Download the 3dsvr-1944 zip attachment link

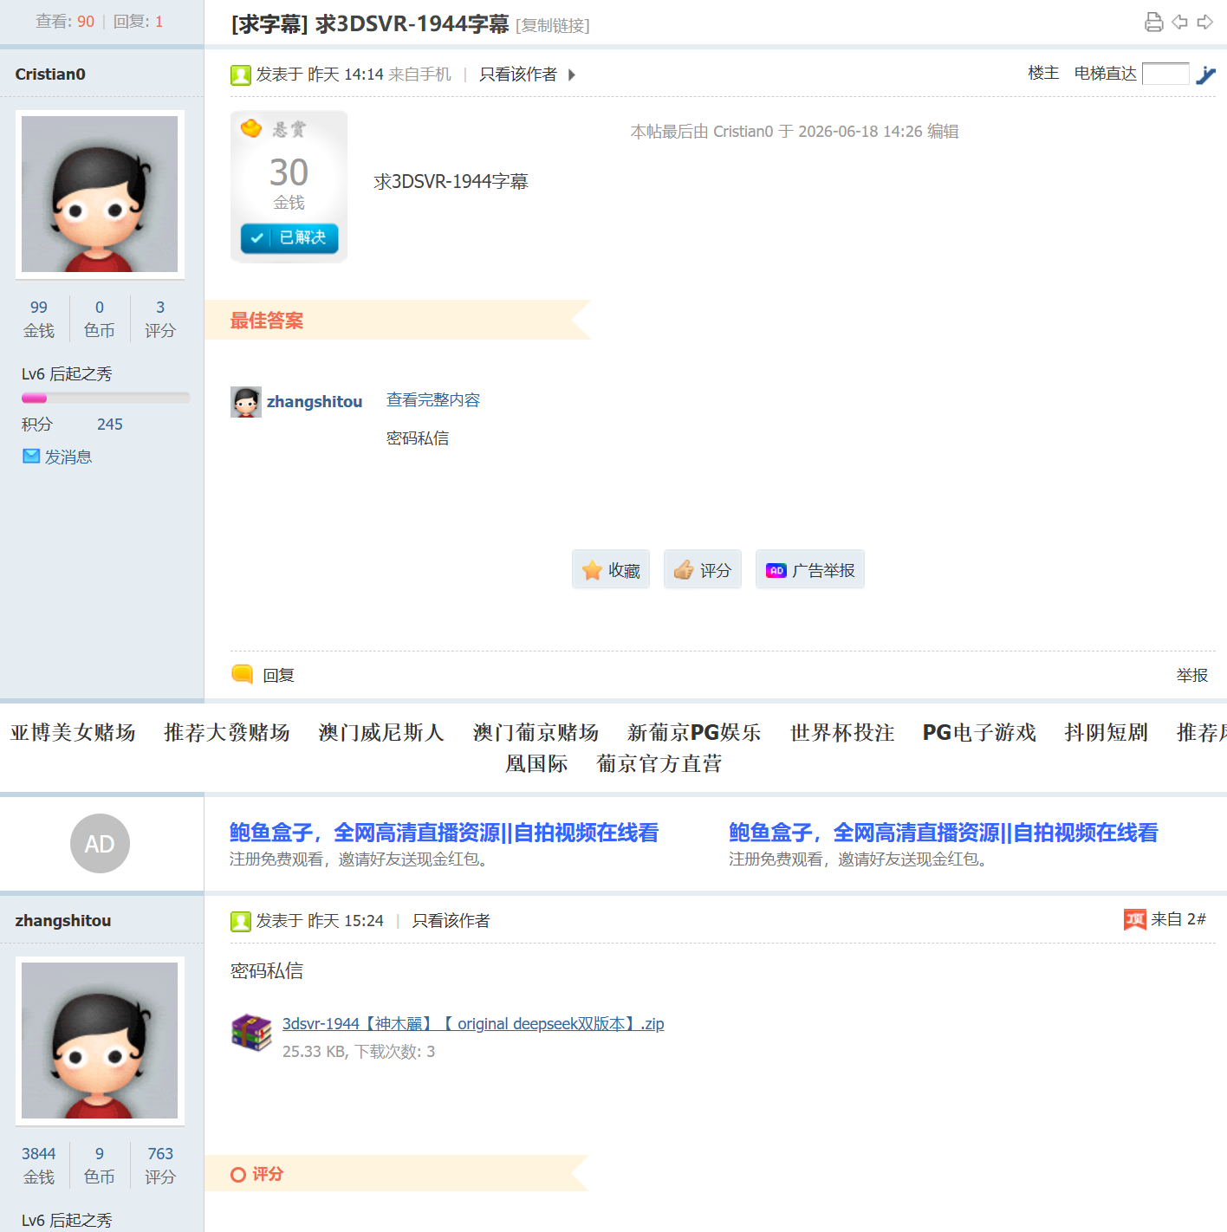point(473,1024)
